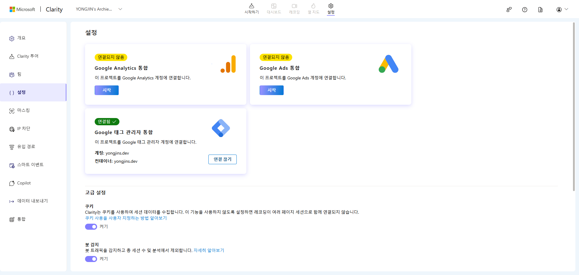Click the Google Analytics logo icon

[228, 64]
